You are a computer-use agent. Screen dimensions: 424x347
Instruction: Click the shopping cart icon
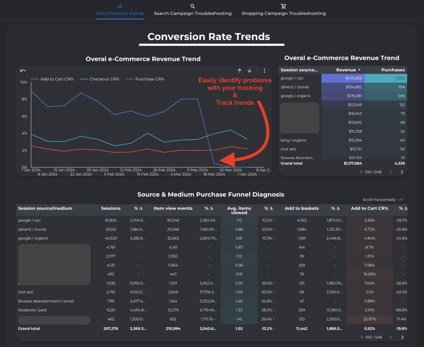(x=284, y=6)
